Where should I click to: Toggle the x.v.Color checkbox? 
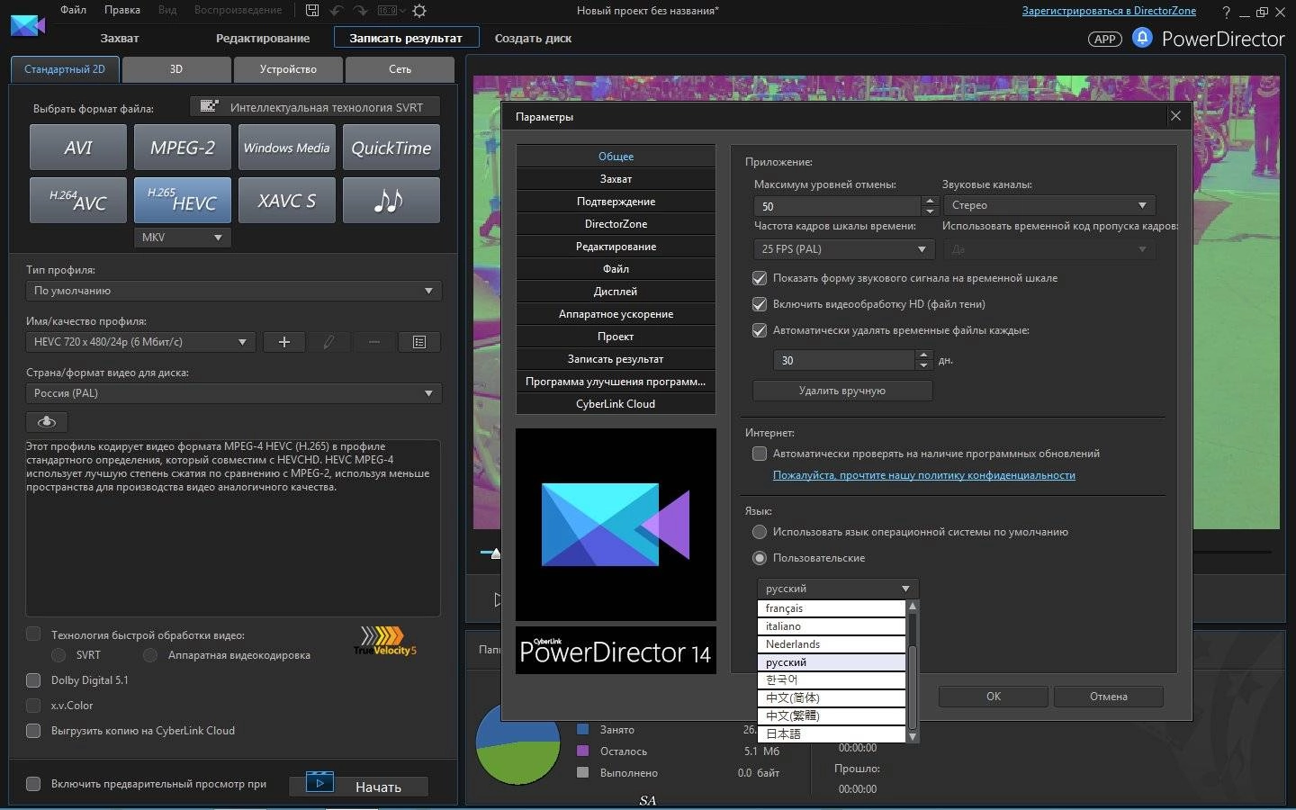[x=33, y=706]
